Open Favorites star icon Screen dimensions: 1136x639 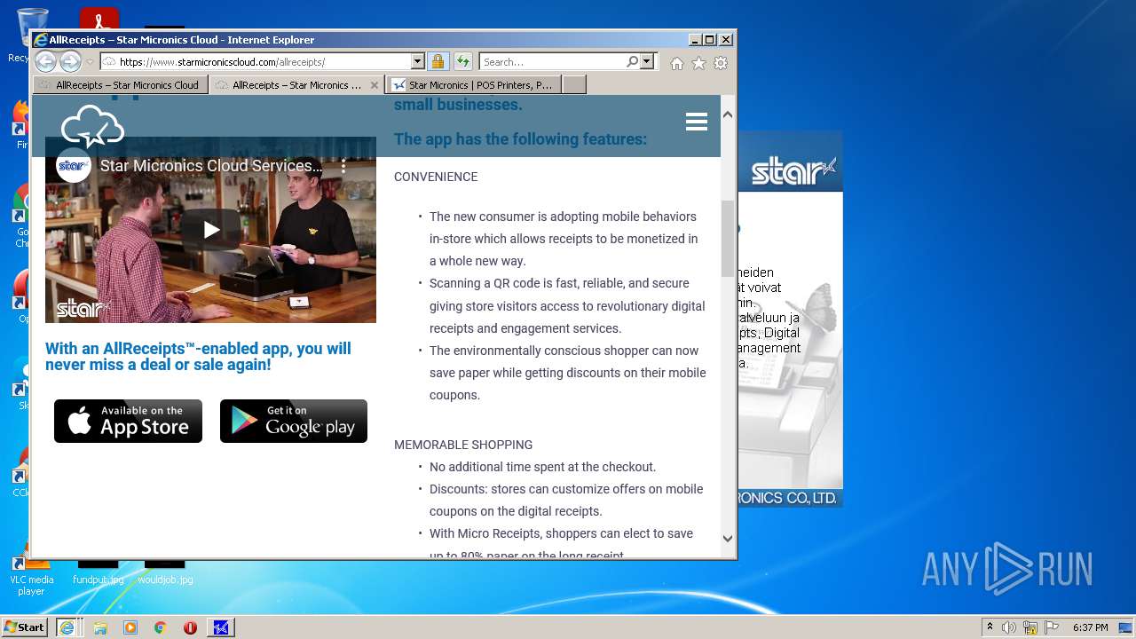(698, 63)
